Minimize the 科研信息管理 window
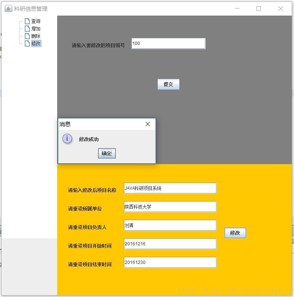Image resolution: width=294 pixels, height=297 pixels. click(x=237, y=8)
